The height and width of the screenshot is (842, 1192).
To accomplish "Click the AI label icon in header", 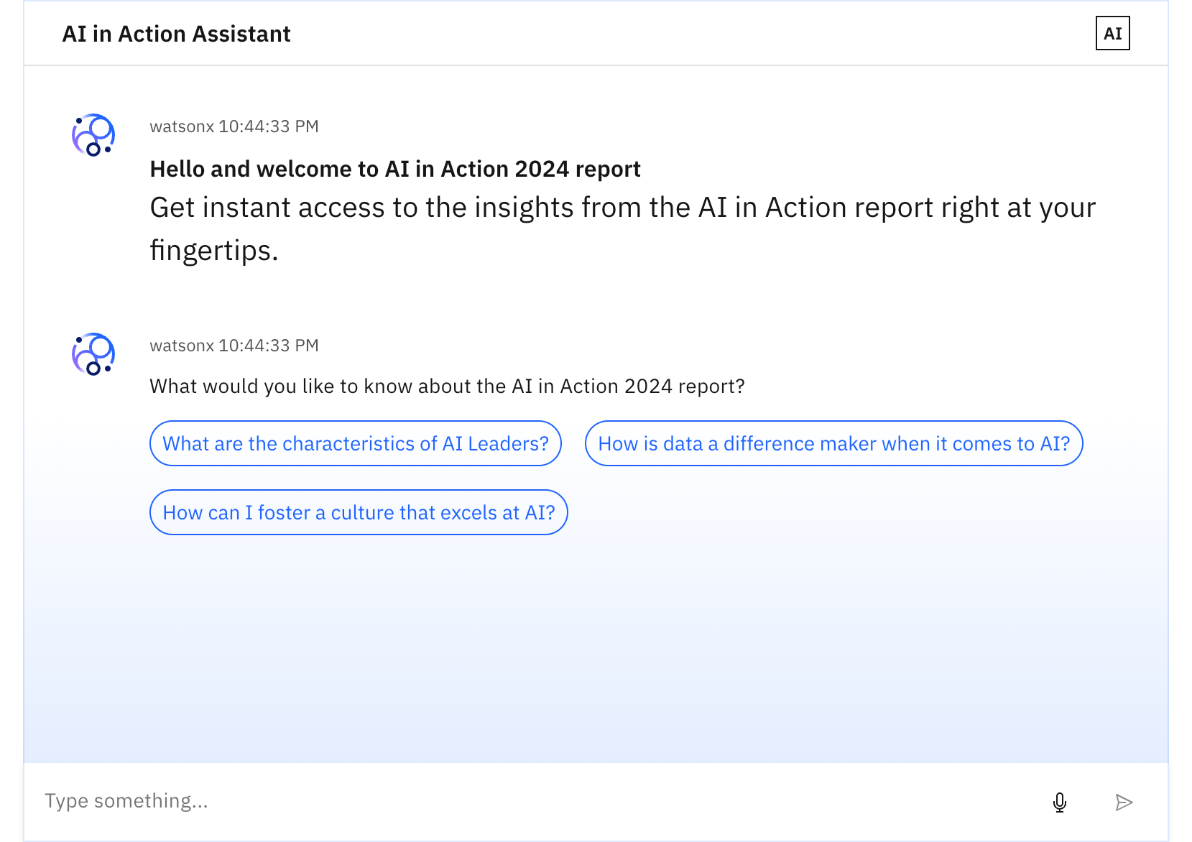I will pos(1112,33).
